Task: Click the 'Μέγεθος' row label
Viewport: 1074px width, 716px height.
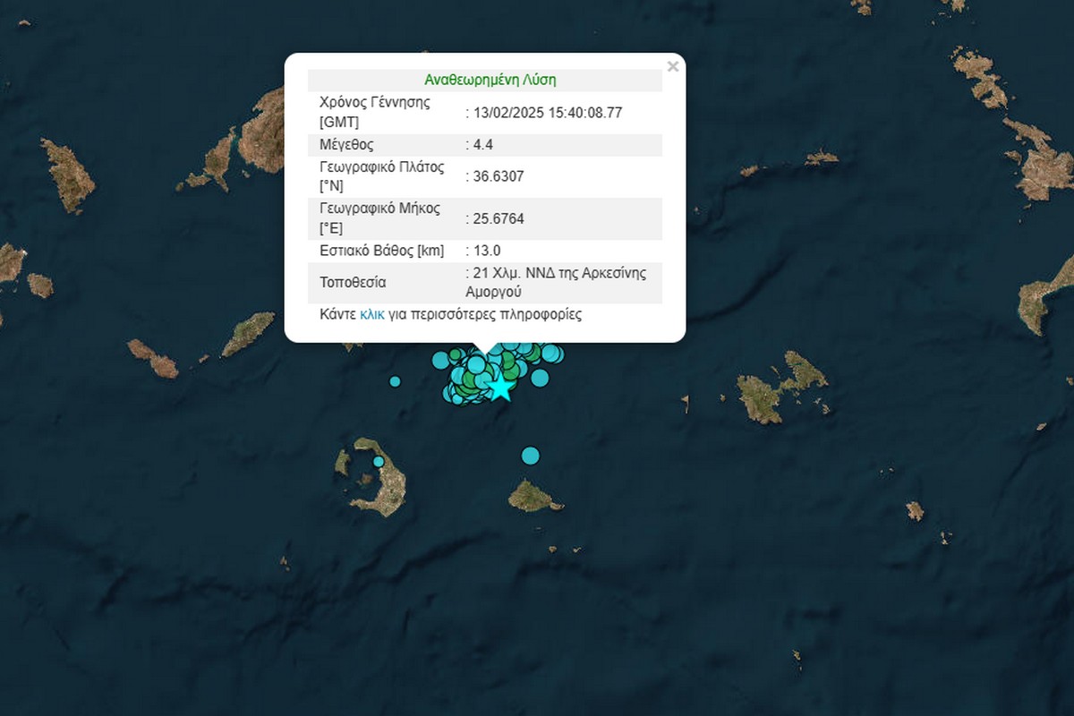Action: 346,145
